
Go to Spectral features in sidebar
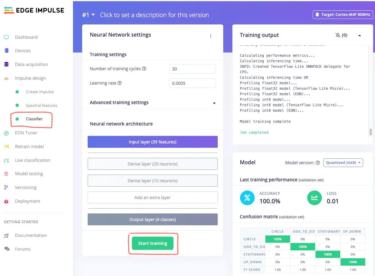(42, 105)
